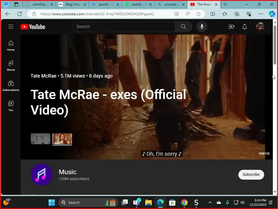This screenshot has height=209, width=278.
Task: Open a new browser tab
Action: tap(225, 4)
